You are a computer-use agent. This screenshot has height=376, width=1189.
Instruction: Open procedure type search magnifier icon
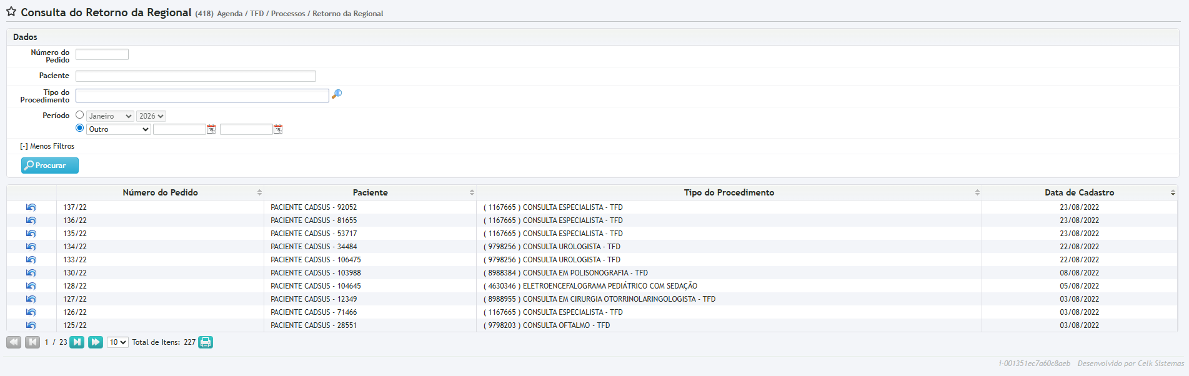pos(337,94)
